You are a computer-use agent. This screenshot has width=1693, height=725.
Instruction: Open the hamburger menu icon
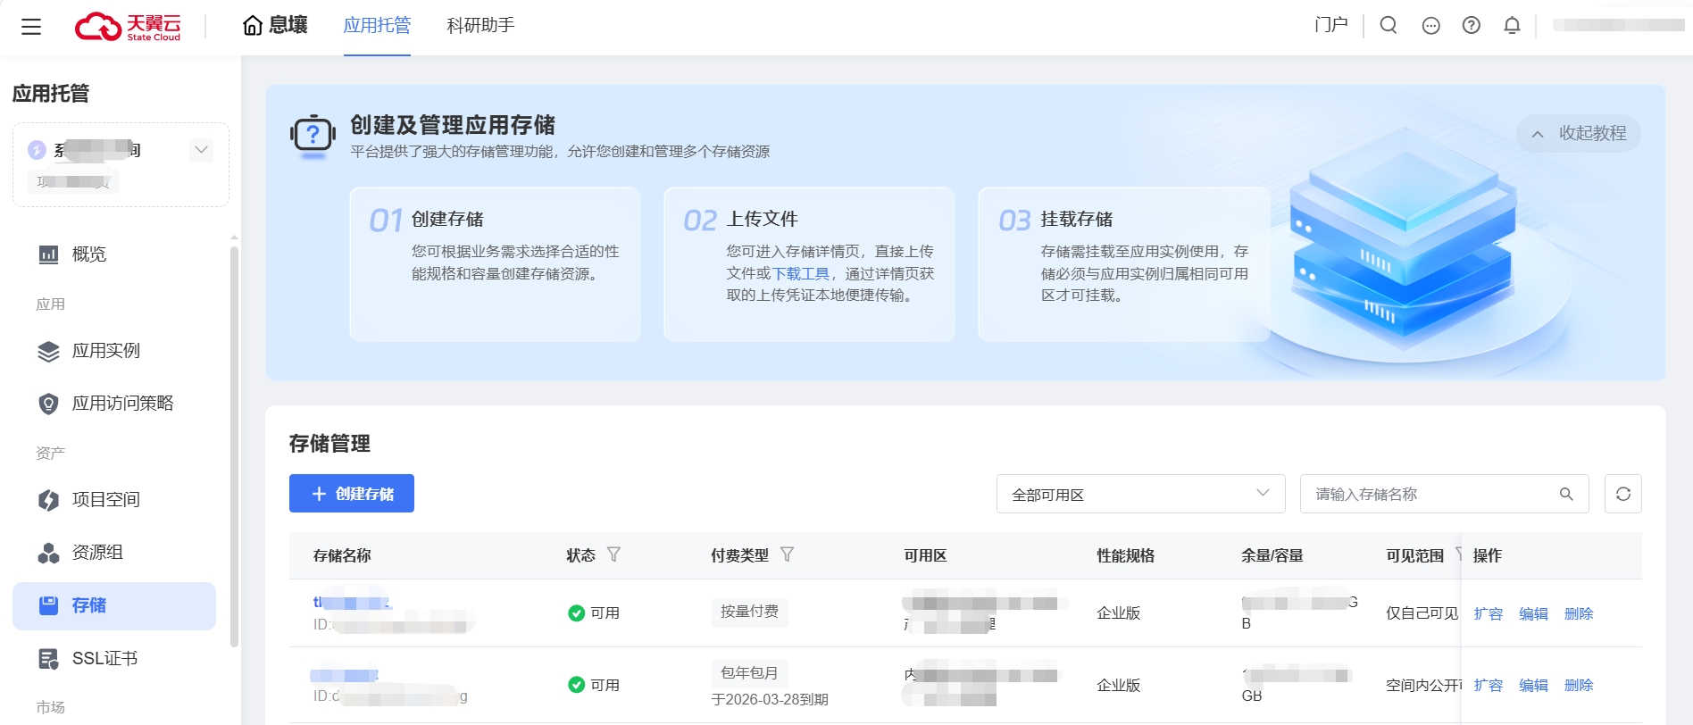click(31, 27)
